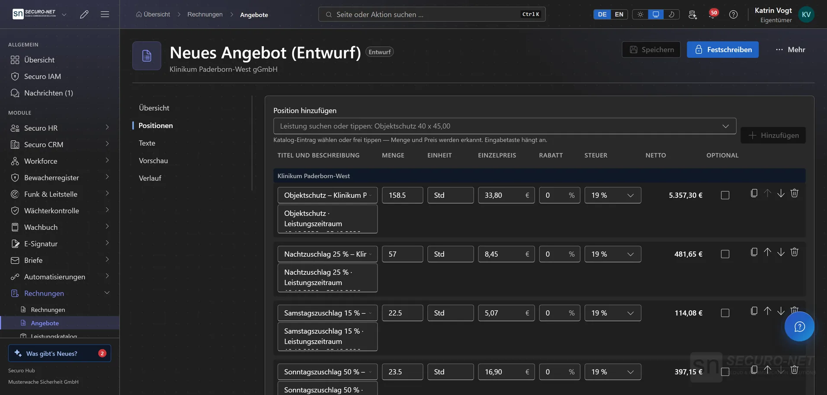
Task: Open tax dropdown for Samstagszuschlag row
Action: pyautogui.click(x=612, y=313)
